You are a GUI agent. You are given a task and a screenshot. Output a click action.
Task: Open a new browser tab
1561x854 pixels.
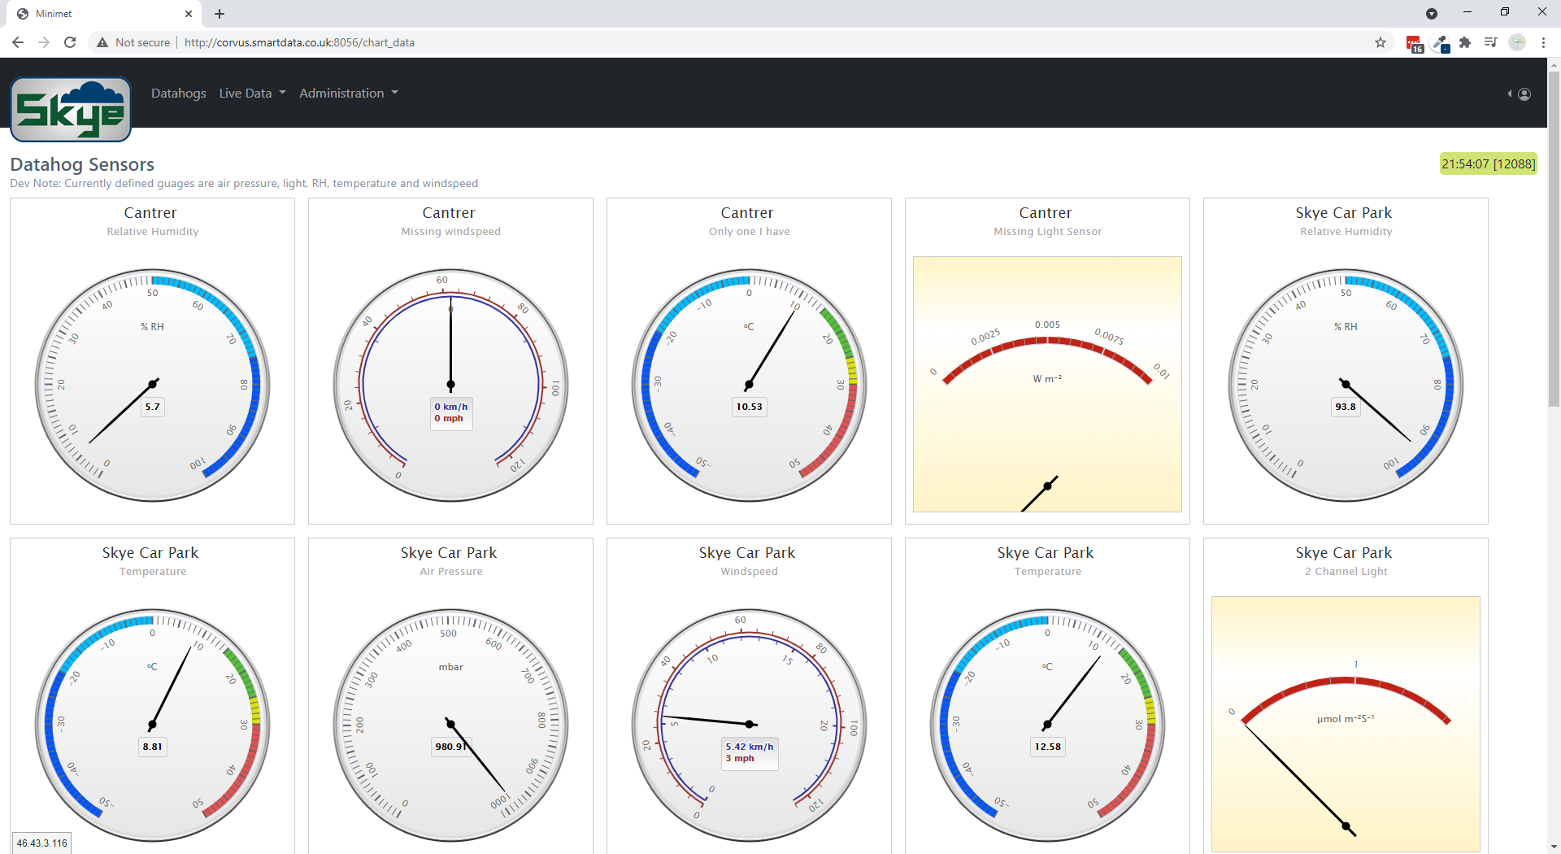tap(220, 14)
